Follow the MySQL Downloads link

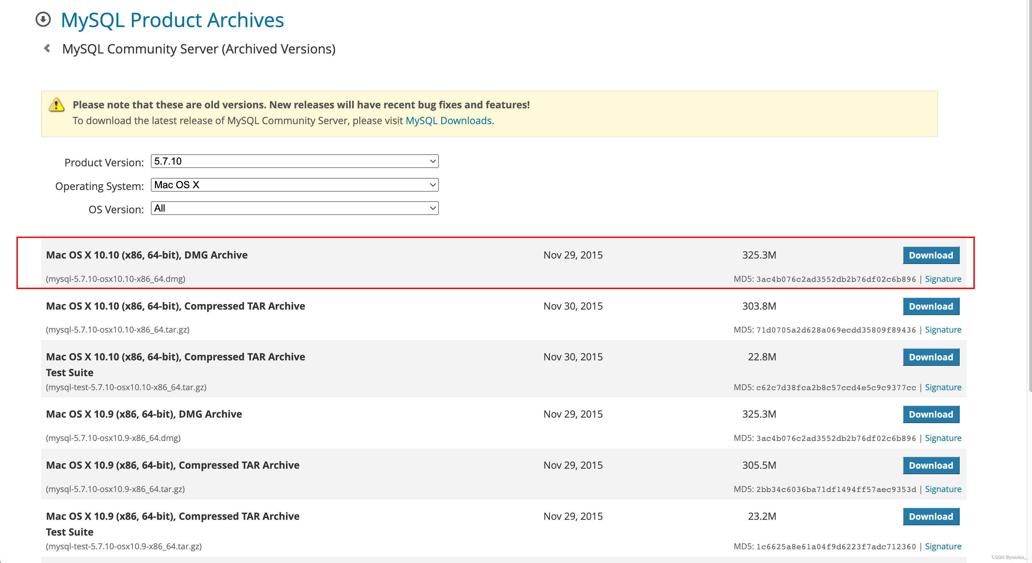coord(448,121)
